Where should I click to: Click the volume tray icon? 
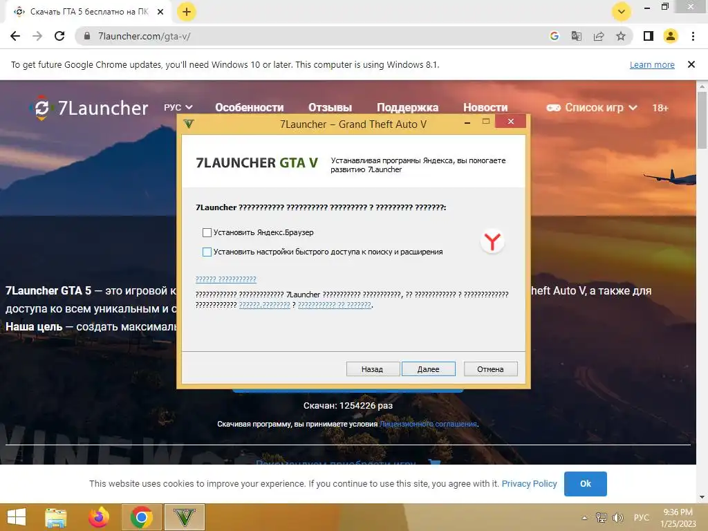(617, 517)
